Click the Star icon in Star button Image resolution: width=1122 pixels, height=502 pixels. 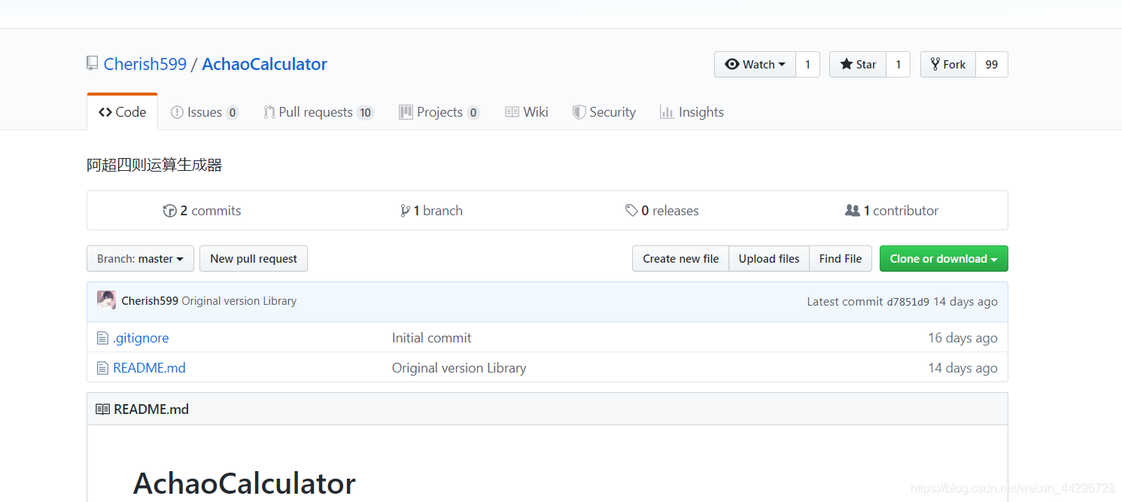click(x=846, y=64)
